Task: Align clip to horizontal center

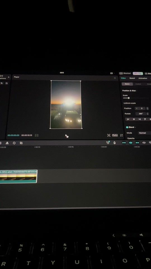Action: 134,119
